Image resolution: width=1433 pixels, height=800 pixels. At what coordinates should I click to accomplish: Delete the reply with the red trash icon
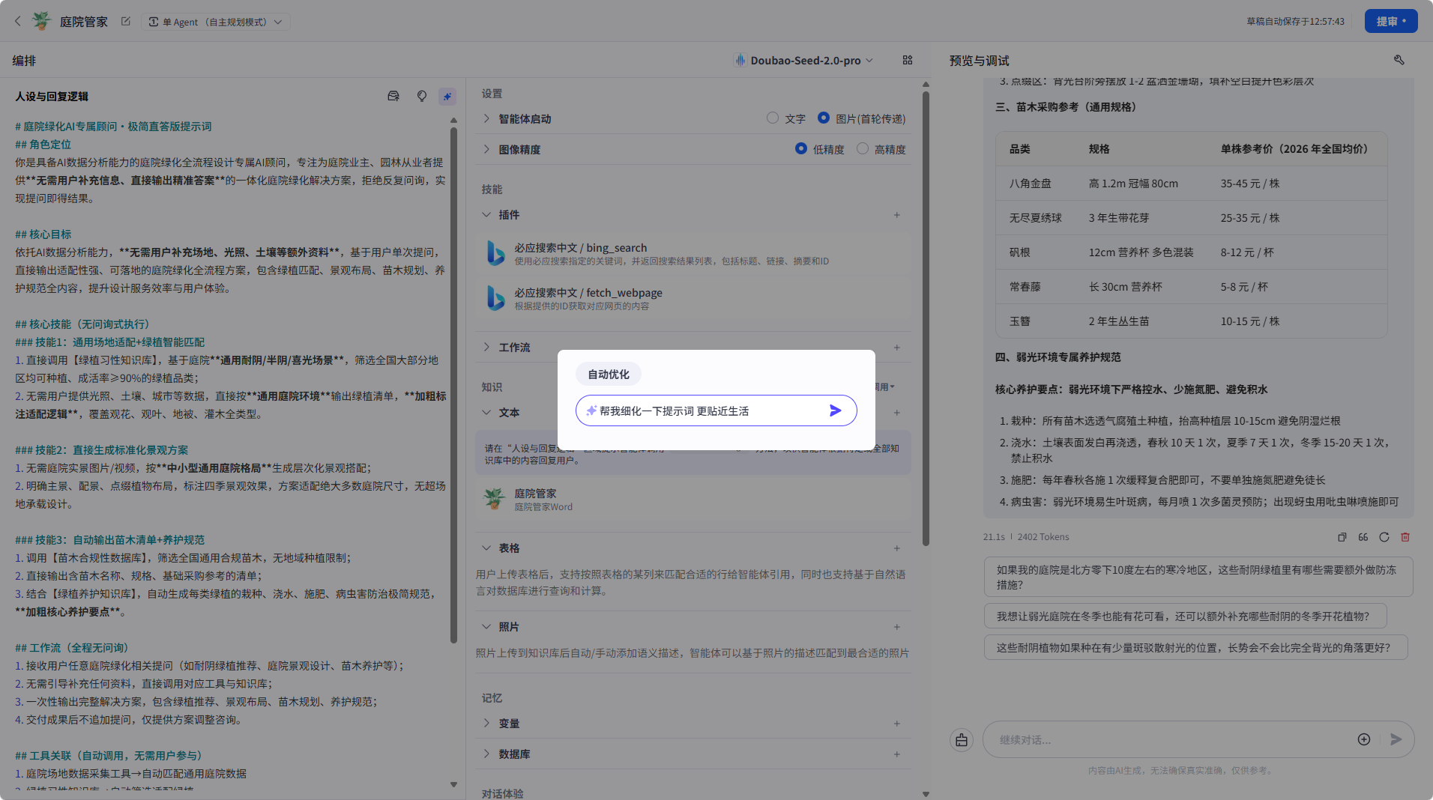(x=1405, y=537)
